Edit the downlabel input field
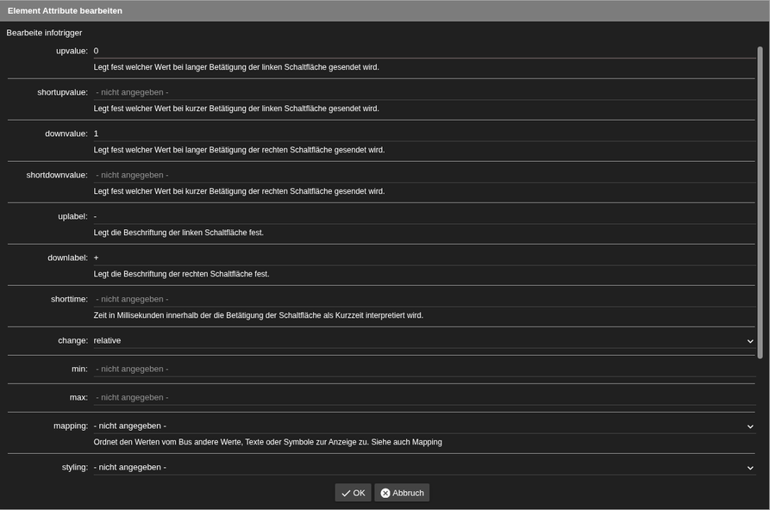The height and width of the screenshot is (510, 770). (424, 258)
